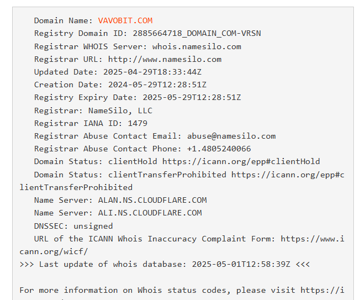Open the icann.org/epp#clientHold link
The height and width of the screenshot is (300, 355).
pos(241,161)
